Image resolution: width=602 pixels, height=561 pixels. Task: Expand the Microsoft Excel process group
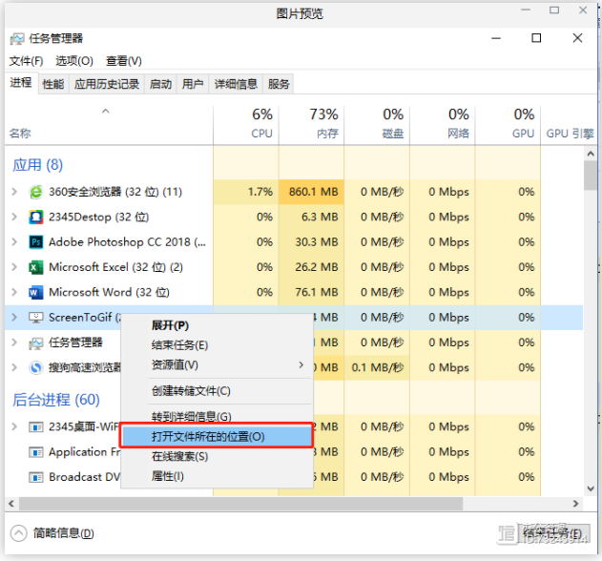[14, 267]
